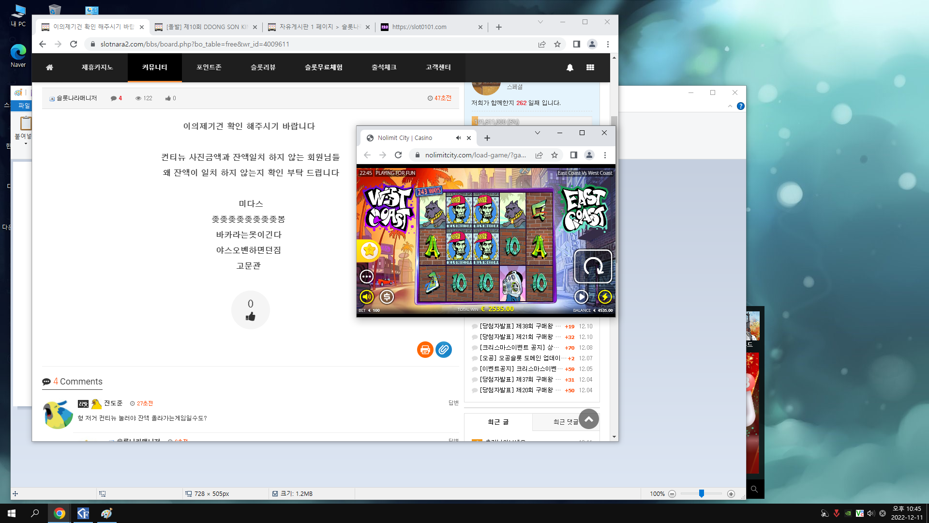Bookmark the slotnara2 page with star

(x=557, y=44)
